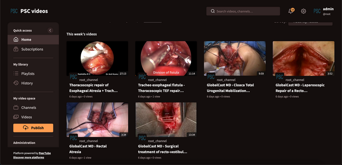Image resolution: width=342 pixels, height=165 pixels.
Task: Click the search videos input field
Action: pyautogui.click(x=243, y=11)
